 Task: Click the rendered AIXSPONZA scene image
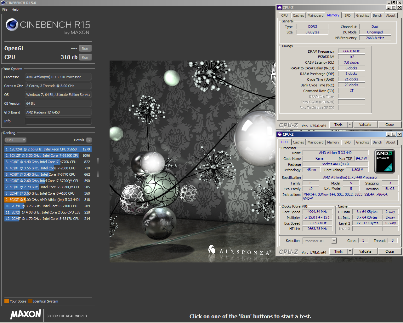[192, 161]
